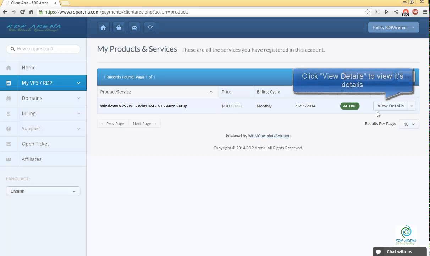430x256 pixels.
Task: Click the 22/11/2014 due date cell
Action: [x=305, y=106]
